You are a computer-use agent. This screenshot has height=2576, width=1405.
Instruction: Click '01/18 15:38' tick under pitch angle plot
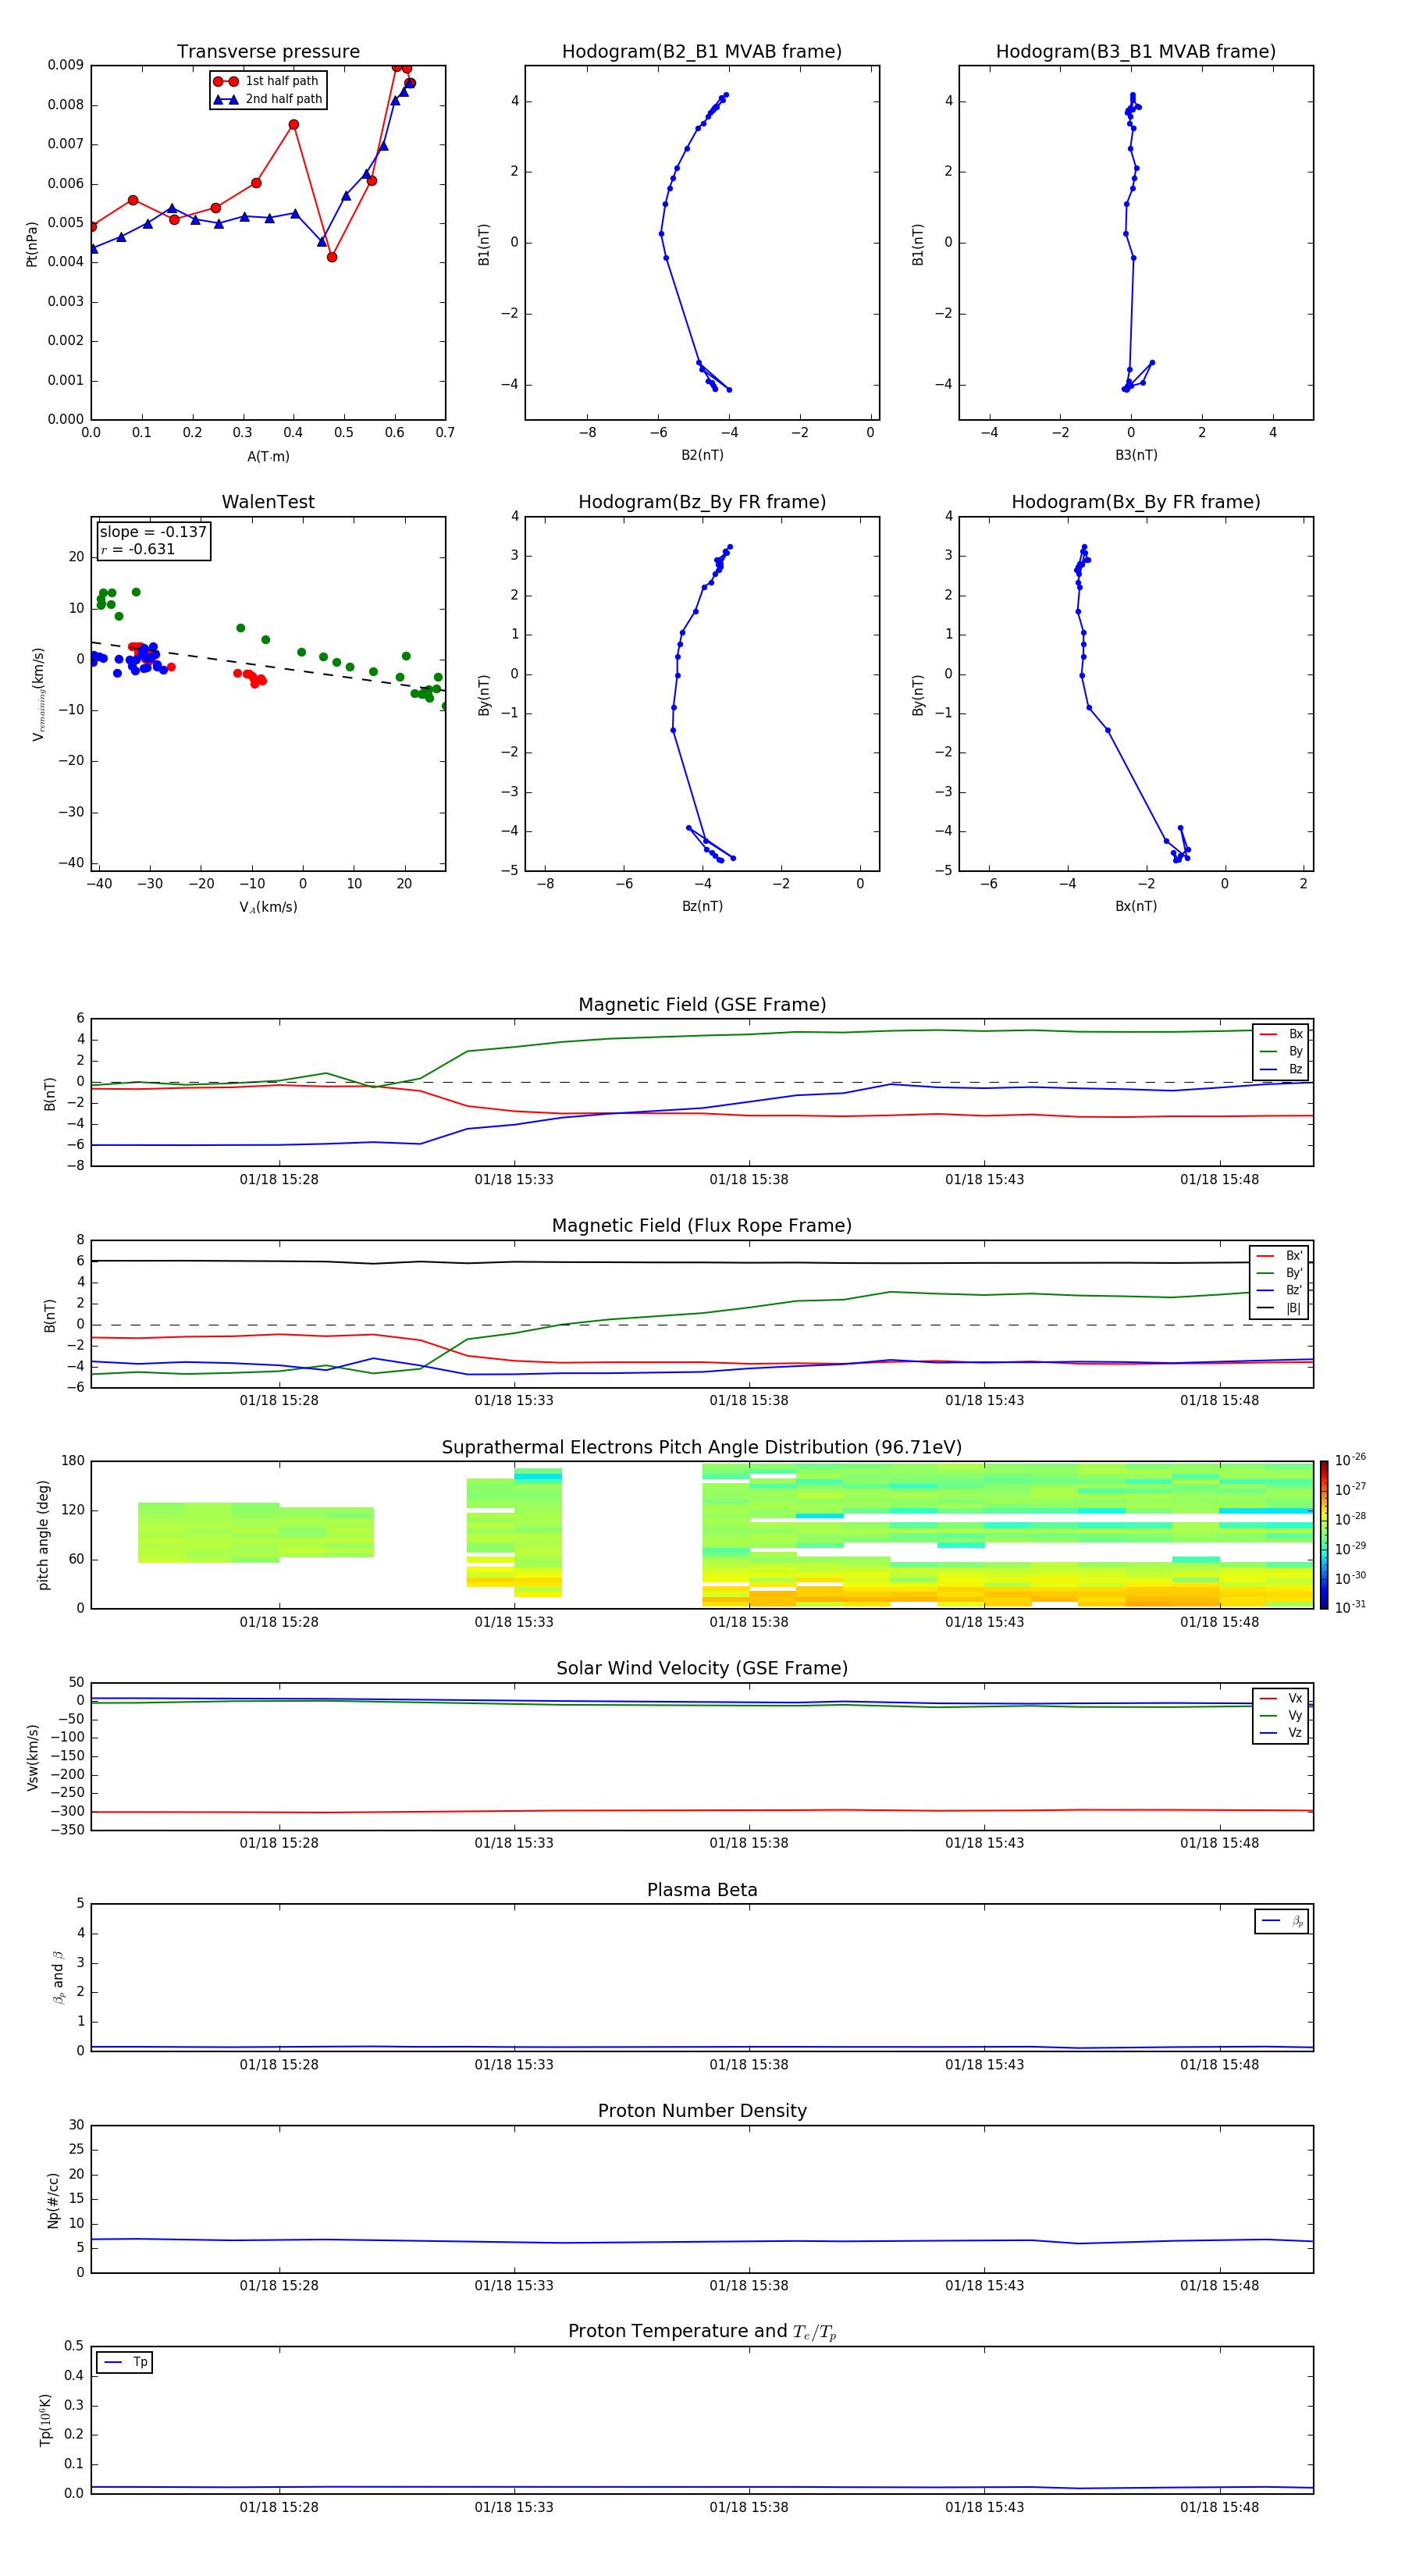(749, 1622)
